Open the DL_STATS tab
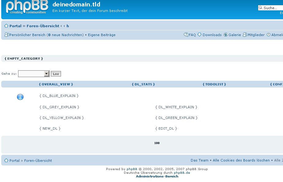The height and width of the screenshot is (182, 283). (x=143, y=84)
